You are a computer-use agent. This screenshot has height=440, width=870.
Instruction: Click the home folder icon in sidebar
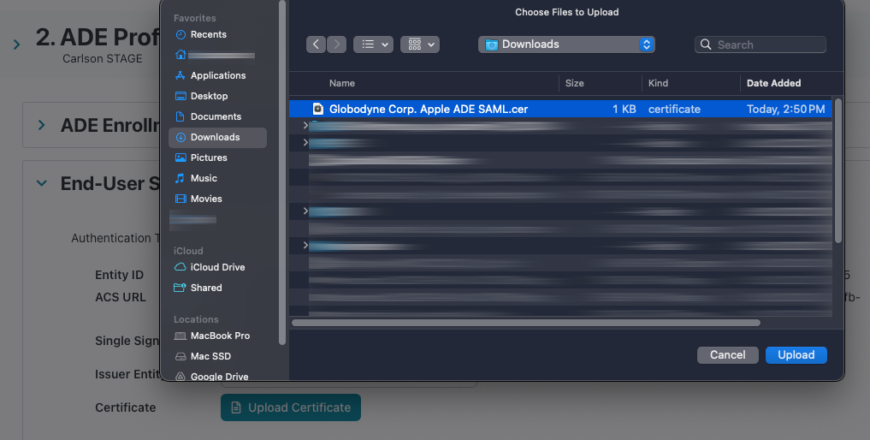pyautogui.click(x=181, y=55)
